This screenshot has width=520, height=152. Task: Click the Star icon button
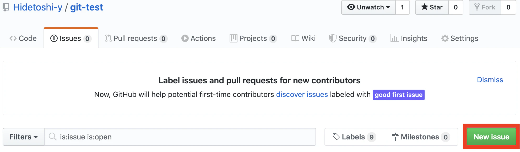point(432,7)
